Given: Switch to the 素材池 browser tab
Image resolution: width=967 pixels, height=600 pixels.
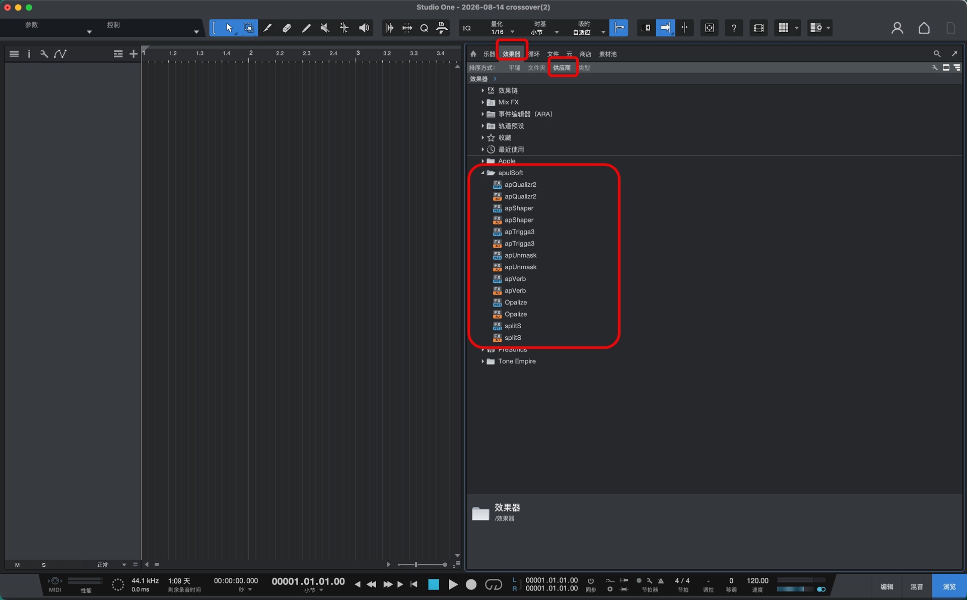Looking at the screenshot, I should [608, 54].
